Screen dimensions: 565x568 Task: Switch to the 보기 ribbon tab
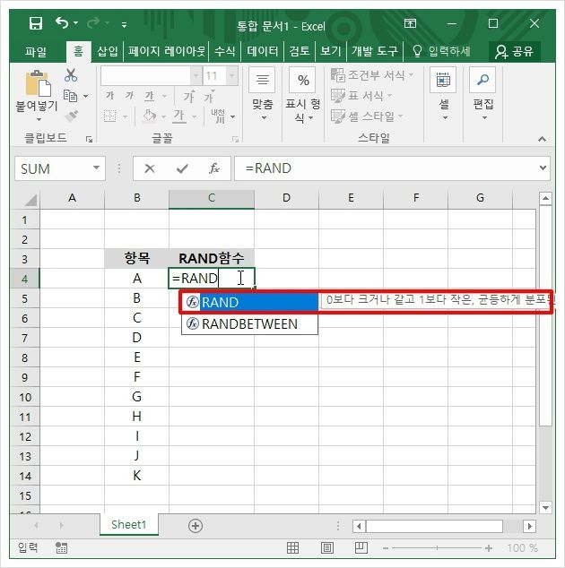331,51
